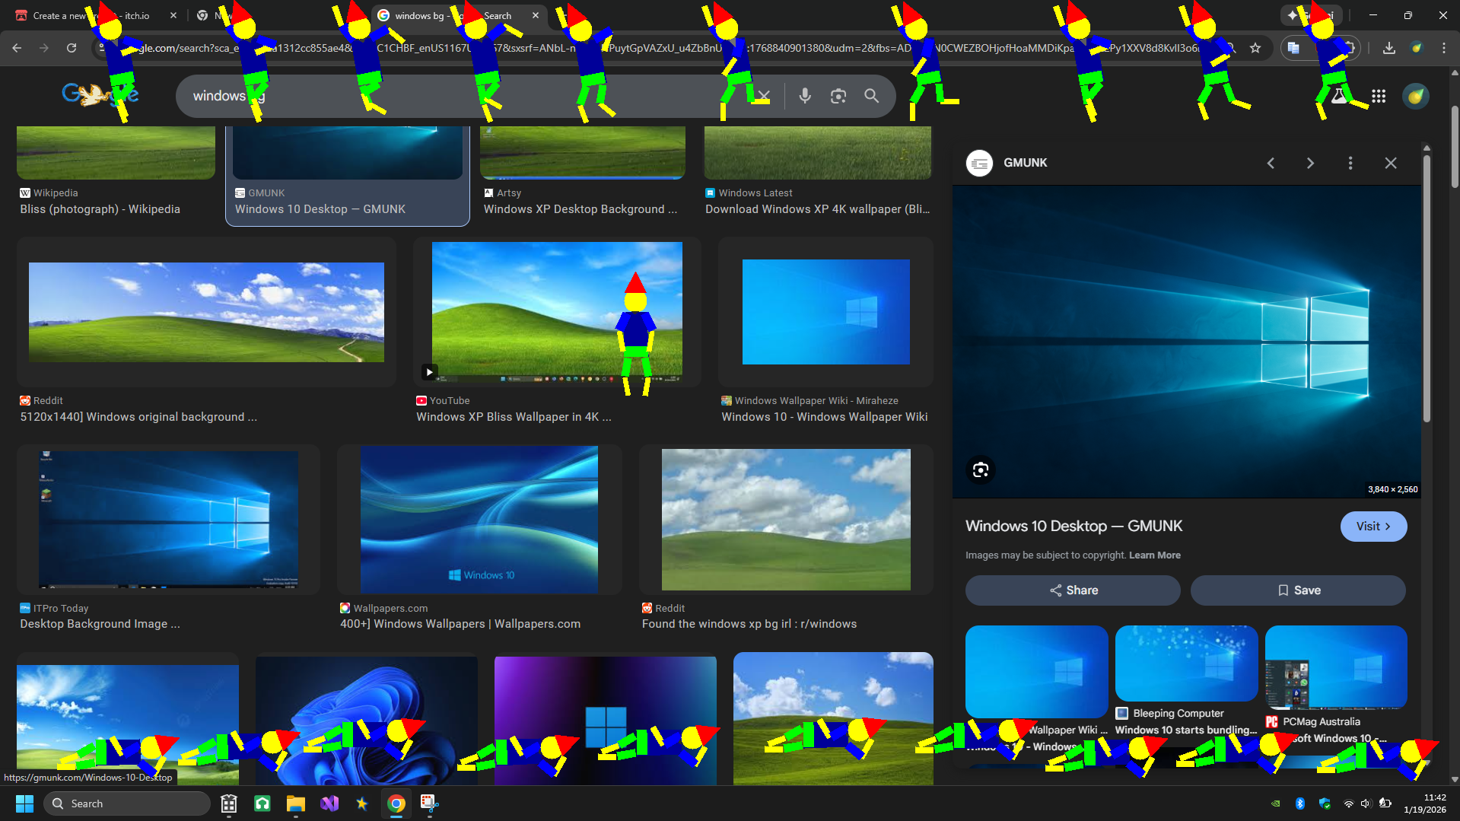This screenshot has width=1460, height=821.
Task: Click the large GMUNK Windows 10 preview image
Action: coord(1186,342)
